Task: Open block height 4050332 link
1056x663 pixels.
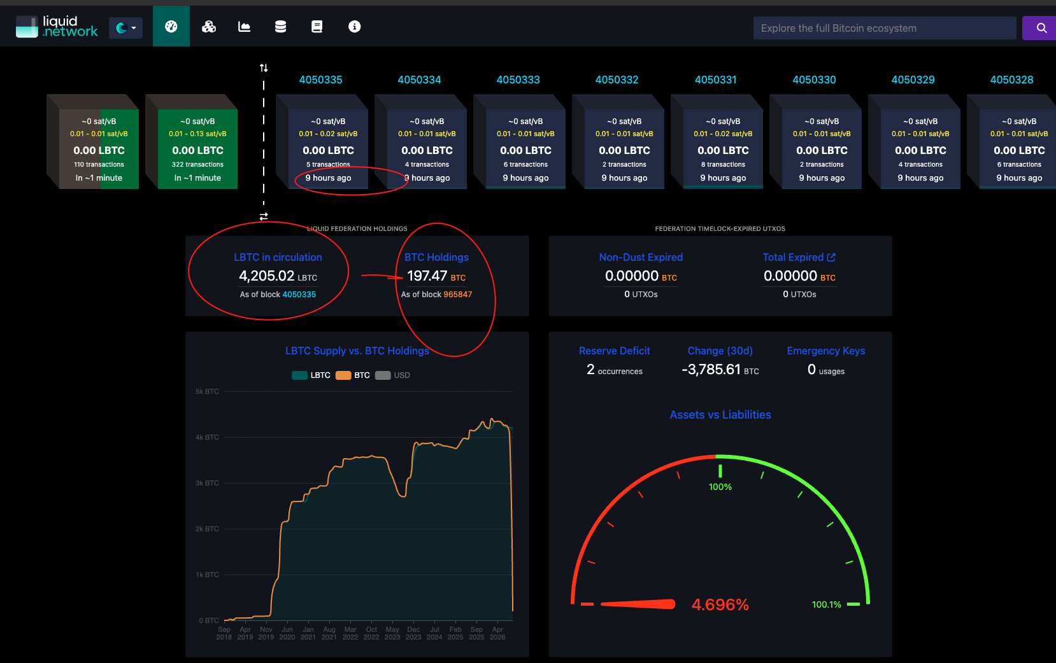Action: pyautogui.click(x=617, y=80)
